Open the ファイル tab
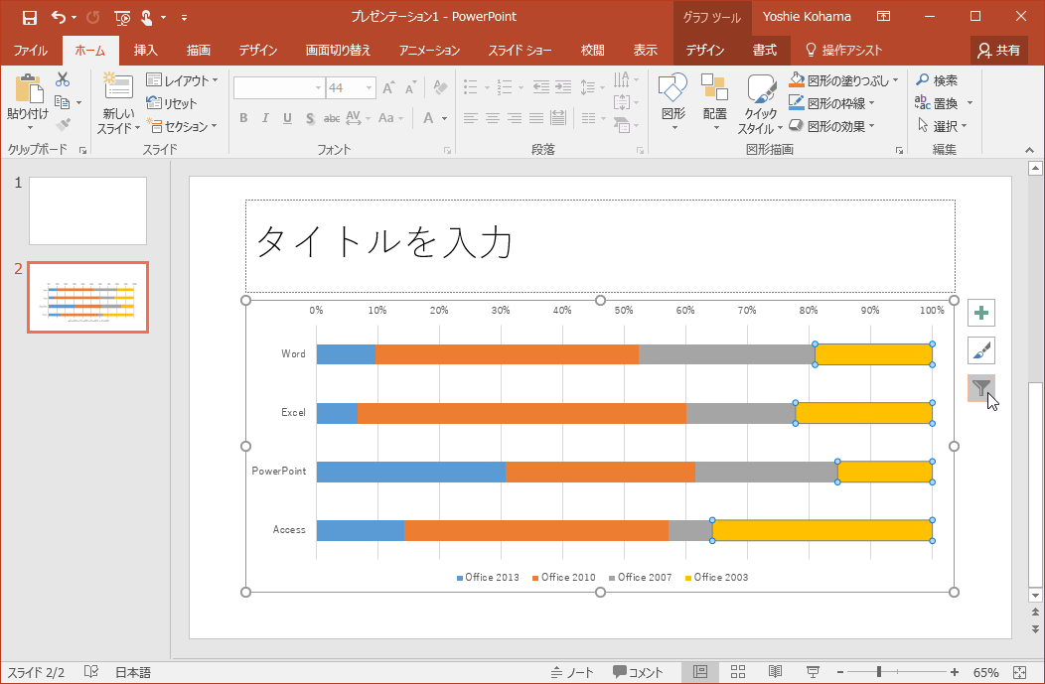1045x684 pixels. (x=31, y=50)
